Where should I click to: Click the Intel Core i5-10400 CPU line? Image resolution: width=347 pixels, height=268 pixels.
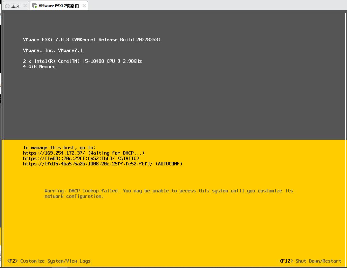click(82, 61)
